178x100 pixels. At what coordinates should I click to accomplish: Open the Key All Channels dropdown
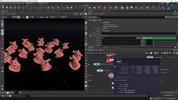point(170,95)
